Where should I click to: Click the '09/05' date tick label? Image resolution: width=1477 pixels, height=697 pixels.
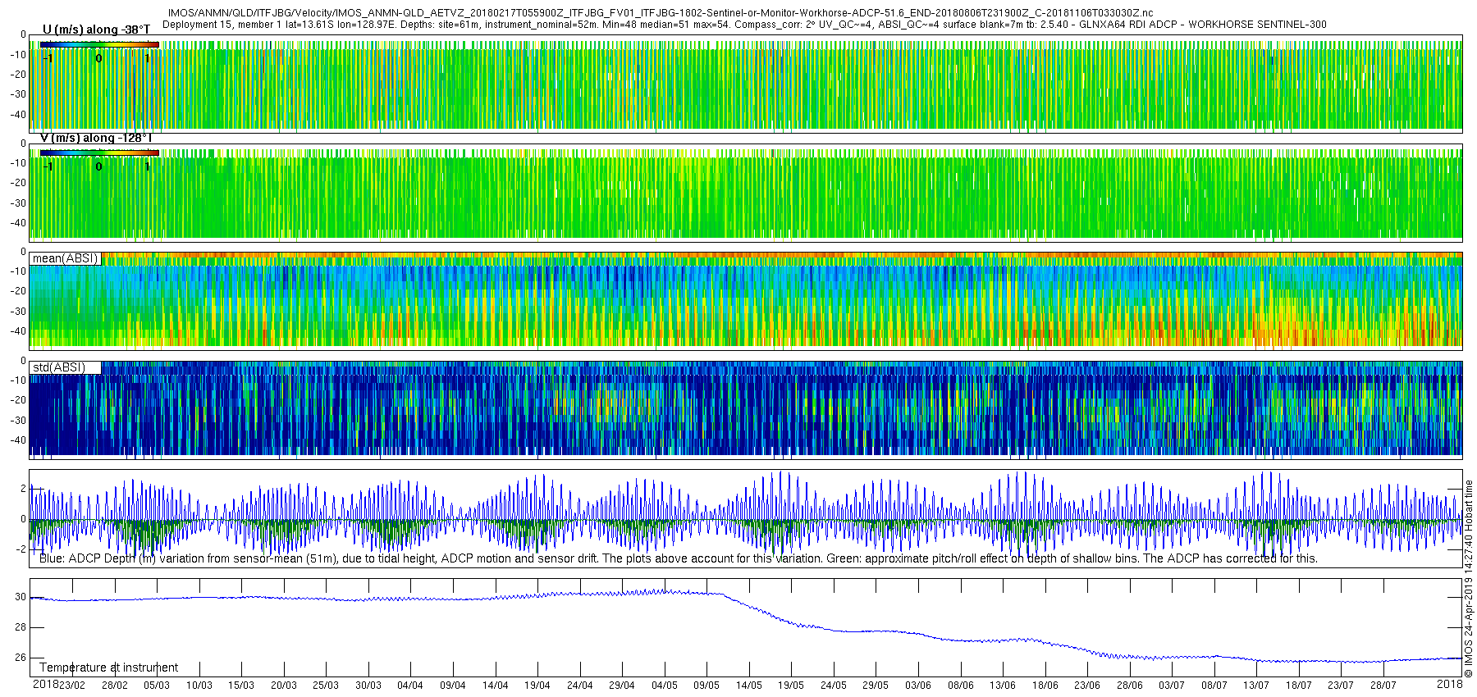706,685
